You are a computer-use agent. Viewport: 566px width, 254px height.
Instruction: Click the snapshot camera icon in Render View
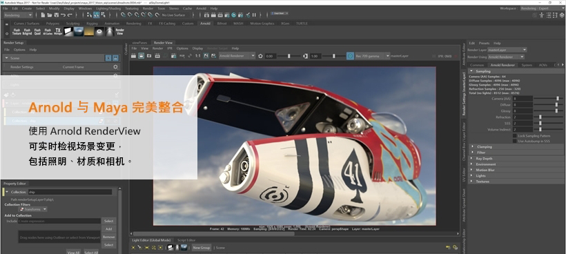[149, 56]
